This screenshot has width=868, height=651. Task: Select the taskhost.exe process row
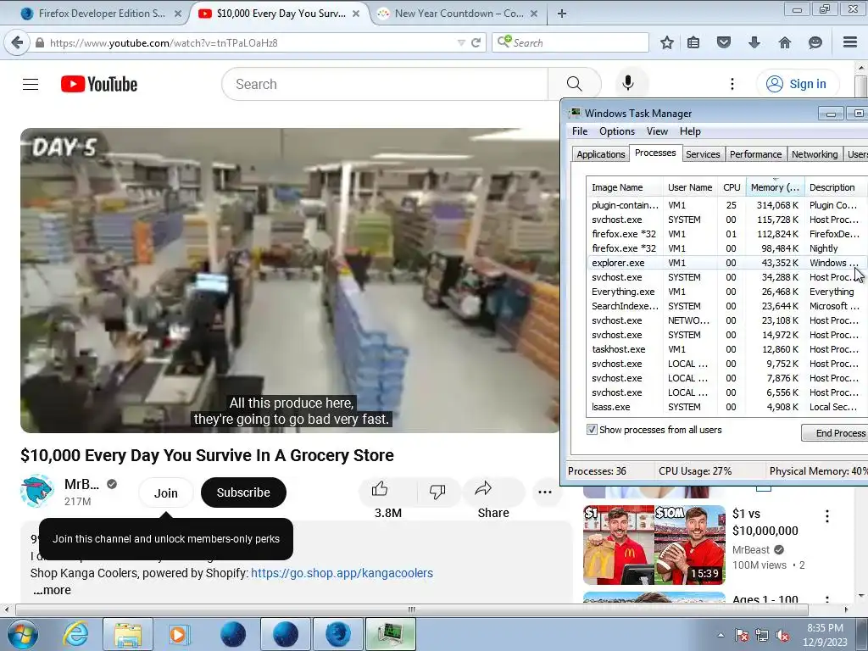tap(726, 348)
